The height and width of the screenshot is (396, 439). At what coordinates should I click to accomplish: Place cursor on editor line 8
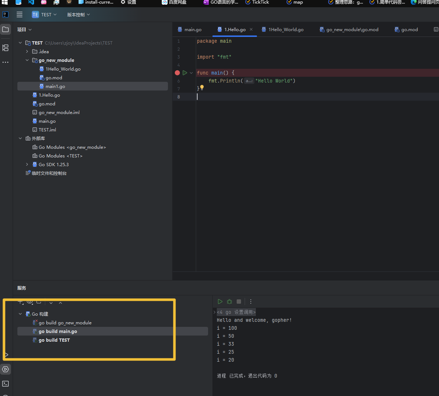[x=306, y=97]
